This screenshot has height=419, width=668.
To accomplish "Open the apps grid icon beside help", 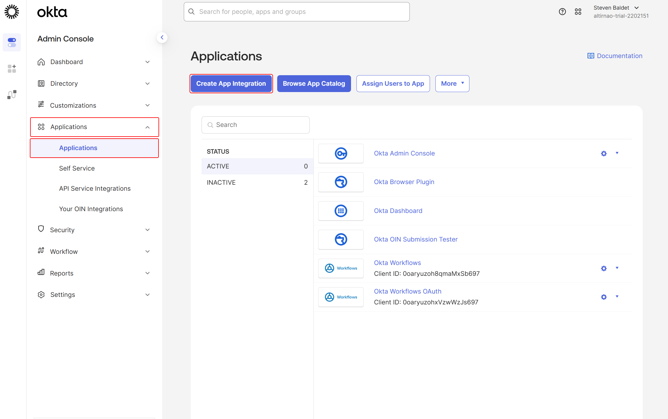I will 578,12.
